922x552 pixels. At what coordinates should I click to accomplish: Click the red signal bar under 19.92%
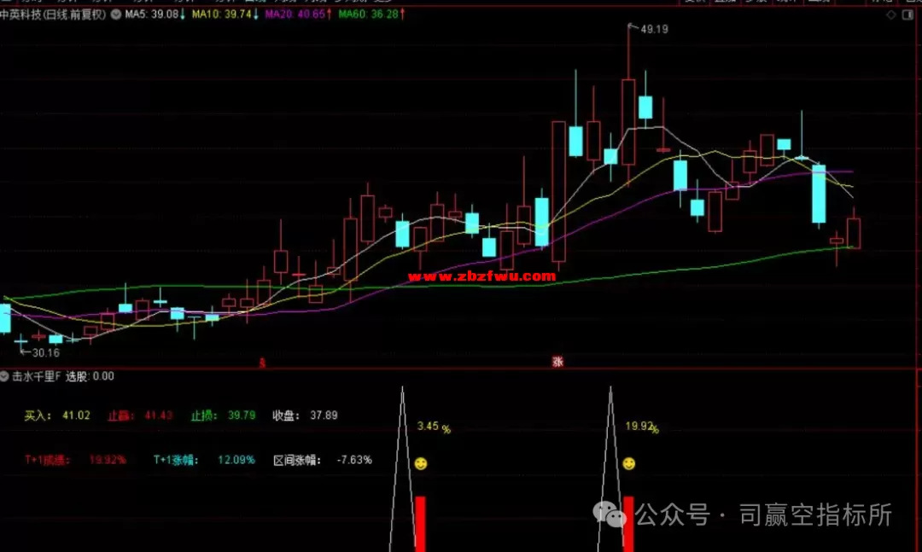[x=628, y=524]
